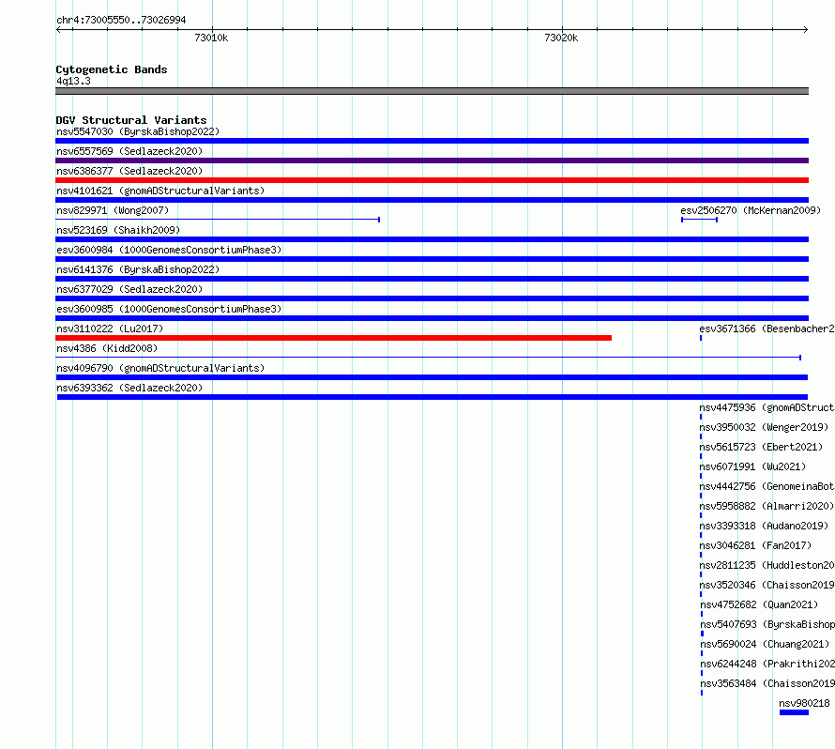Click the blue nsv980218 variant bar
Screen dimensions: 835x749
tap(794, 712)
